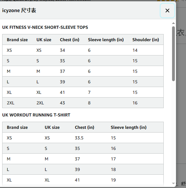Click chest value 34 in XS row

tap(63, 50)
